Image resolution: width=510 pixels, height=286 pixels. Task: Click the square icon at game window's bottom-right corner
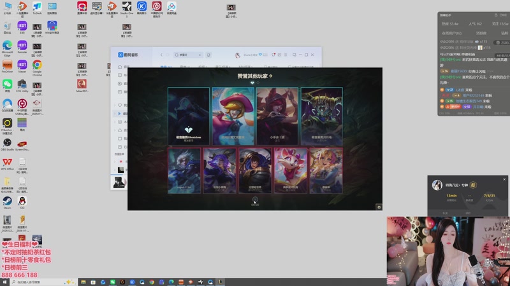point(379,207)
